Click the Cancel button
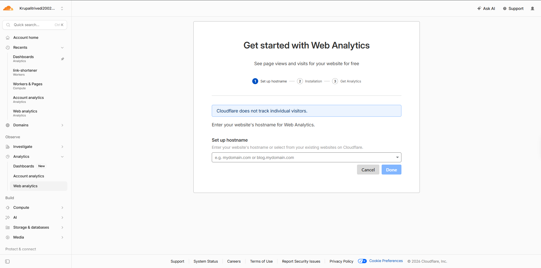 pos(368,170)
